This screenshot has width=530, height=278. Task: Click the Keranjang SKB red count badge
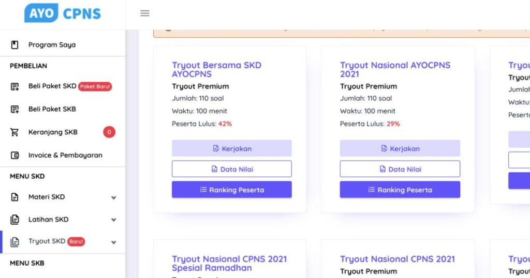(109, 132)
